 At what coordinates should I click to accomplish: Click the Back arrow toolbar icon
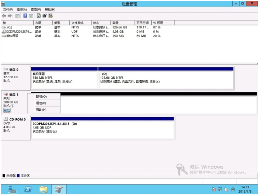pyautogui.click(x=4, y=16)
